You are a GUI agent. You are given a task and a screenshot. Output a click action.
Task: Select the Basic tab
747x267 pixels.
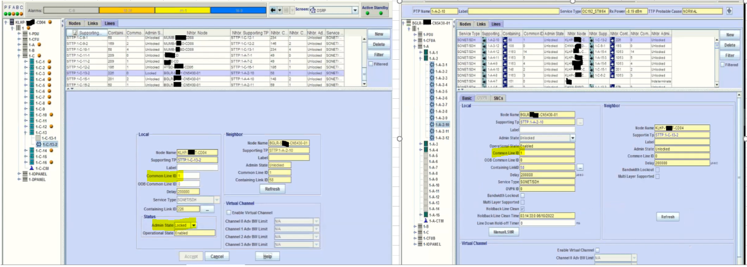click(466, 98)
